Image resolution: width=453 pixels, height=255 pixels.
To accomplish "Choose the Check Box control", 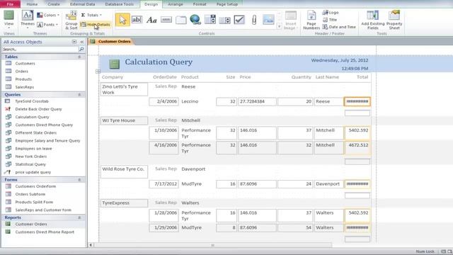I will pyautogui.click(x=239, y=20).
